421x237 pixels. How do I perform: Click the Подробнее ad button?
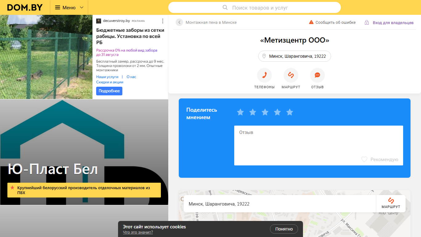(109, 91)
